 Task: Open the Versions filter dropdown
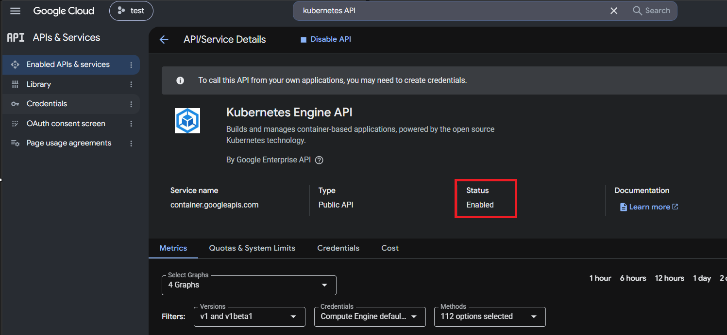point(250,317)
